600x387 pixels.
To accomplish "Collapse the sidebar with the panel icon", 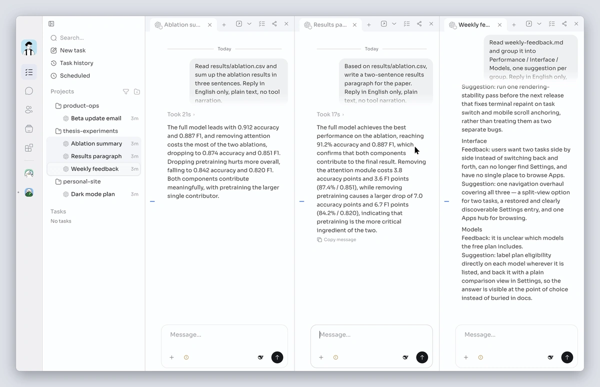I will tap(51, 23).
